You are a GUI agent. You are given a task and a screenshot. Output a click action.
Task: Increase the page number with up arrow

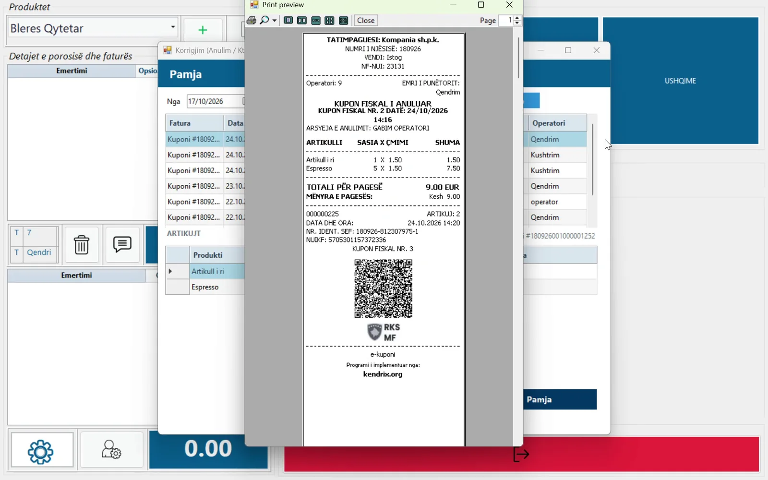point(517,18)
